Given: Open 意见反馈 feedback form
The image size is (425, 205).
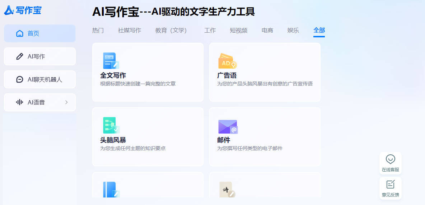Looking at the screenshot, I should (390, 188).
